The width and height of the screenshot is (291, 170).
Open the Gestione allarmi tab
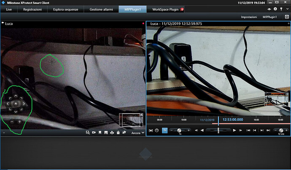coord(99,9)
